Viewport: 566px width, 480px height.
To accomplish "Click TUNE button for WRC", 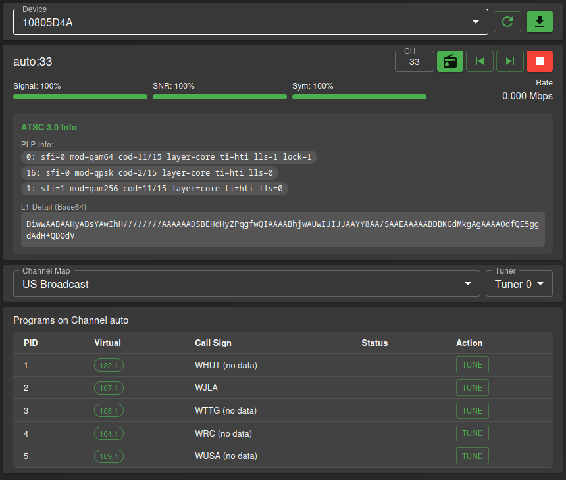I will pyautogui.click(x=472, y=433).
